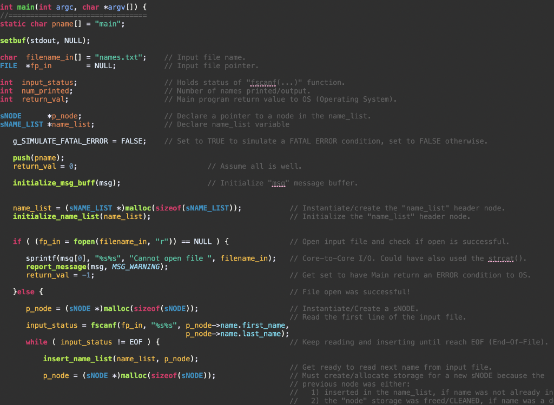This screenshot has height=405, width=554.
Task: Click the comment "Get ready to read next name from input file."
Action: point(391,367)
